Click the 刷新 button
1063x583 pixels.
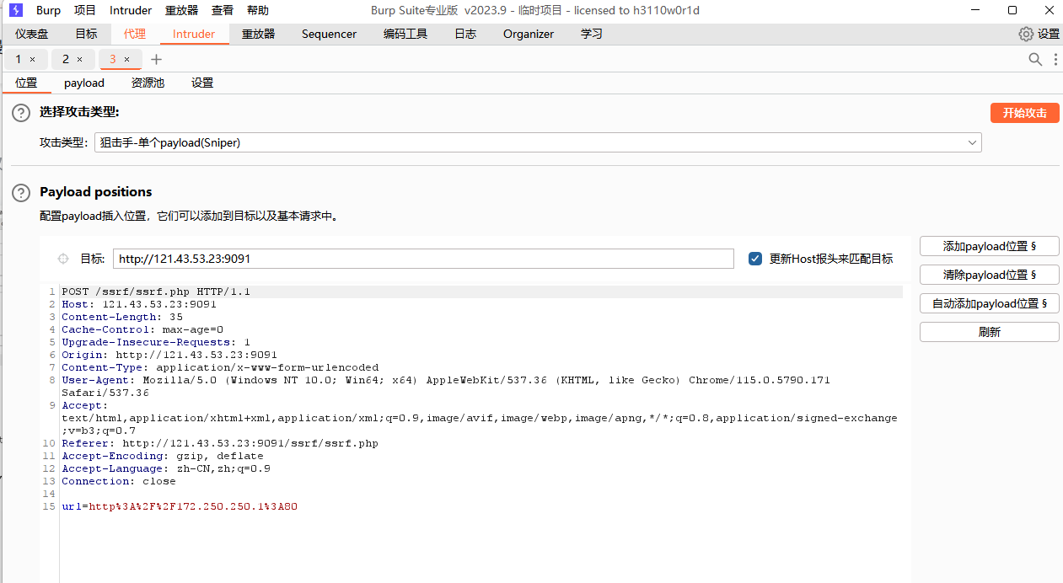coord(989,332)
